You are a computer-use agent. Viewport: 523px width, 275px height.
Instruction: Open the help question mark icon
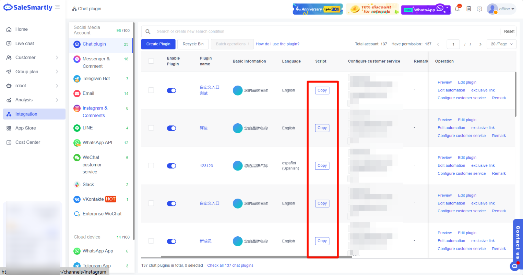[x=479, y=9]
